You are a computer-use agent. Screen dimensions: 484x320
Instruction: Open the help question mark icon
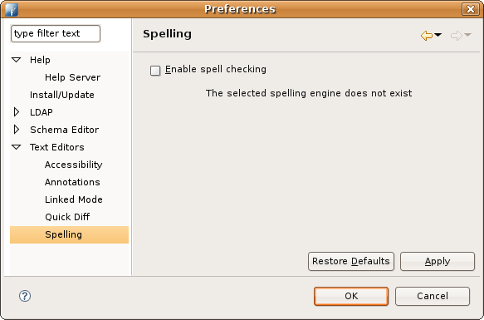tap(25, 296)
